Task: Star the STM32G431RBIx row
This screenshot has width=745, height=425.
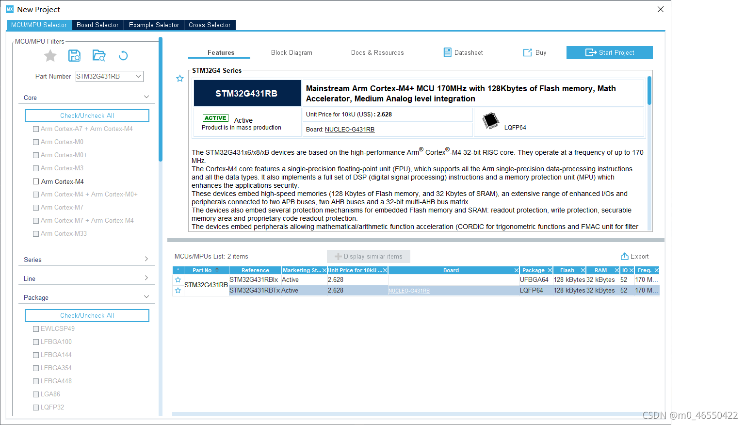Action: pyautogui.click(x=178, y=280)
